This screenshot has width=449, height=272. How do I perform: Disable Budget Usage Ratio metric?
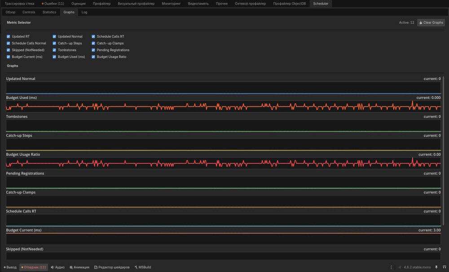click(x=93, y=57)
